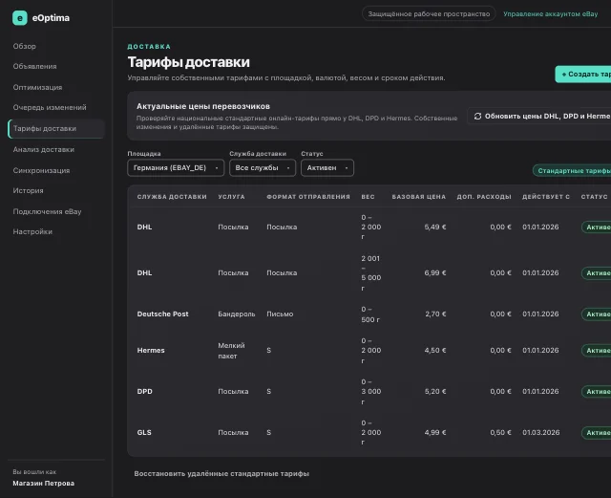Image resolution: width=611 pixels, height=498 pixels.
Task: Go to the Объявления sidebar item
Action: pyautogui.click(x=34, y=66)
